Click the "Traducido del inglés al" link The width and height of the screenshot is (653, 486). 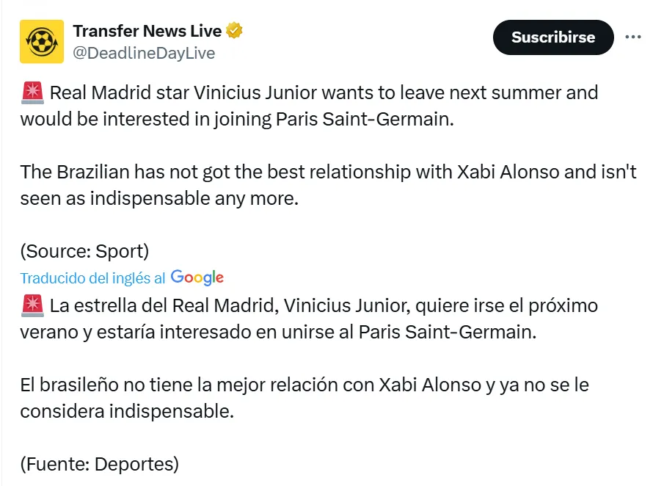click(x=92, y=278)
